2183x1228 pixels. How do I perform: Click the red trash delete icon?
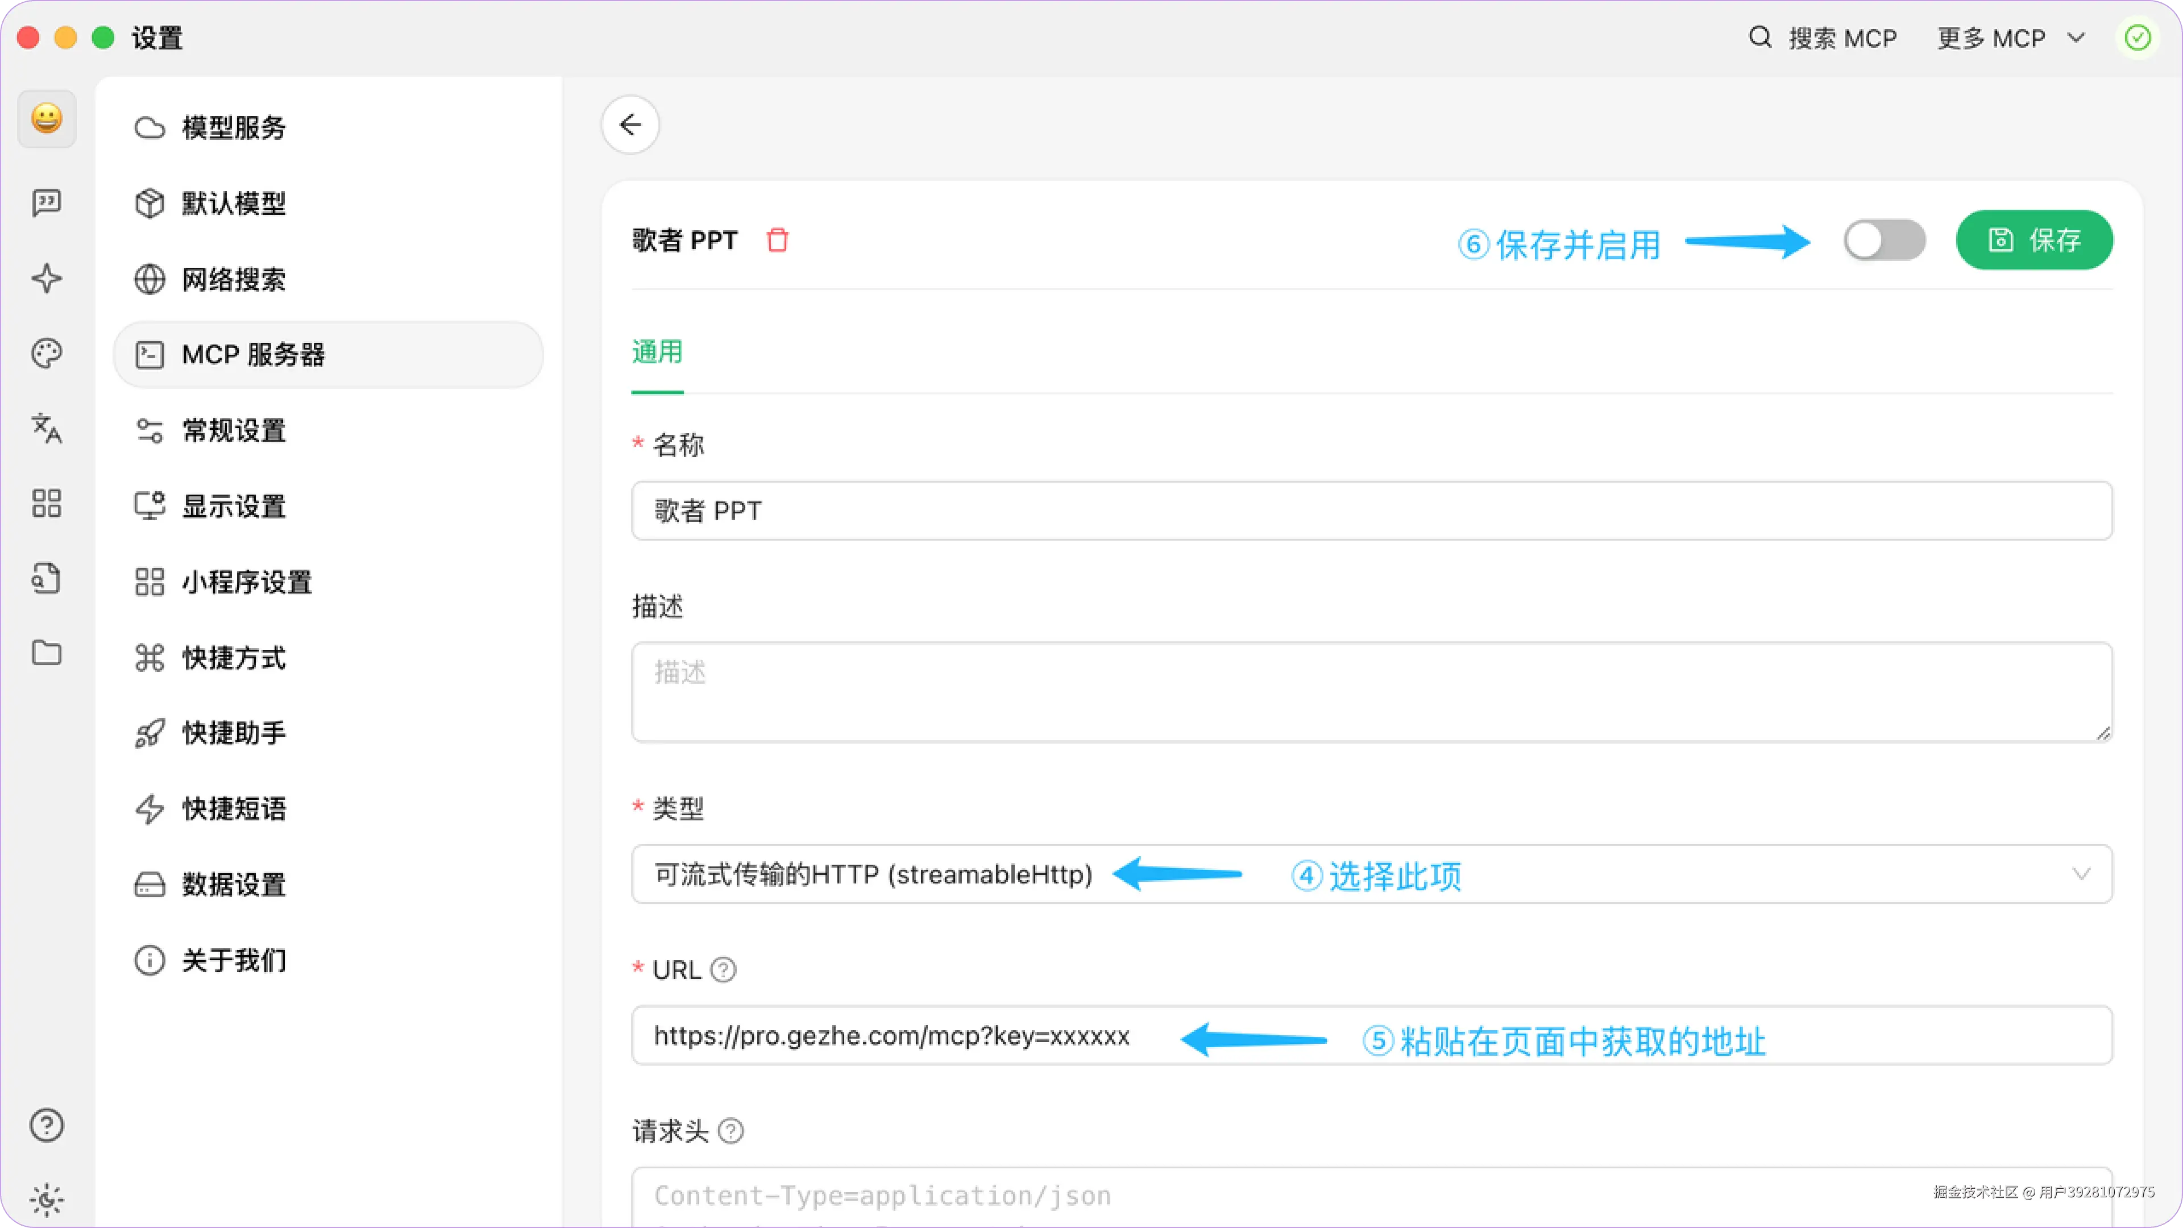[777, 240]
